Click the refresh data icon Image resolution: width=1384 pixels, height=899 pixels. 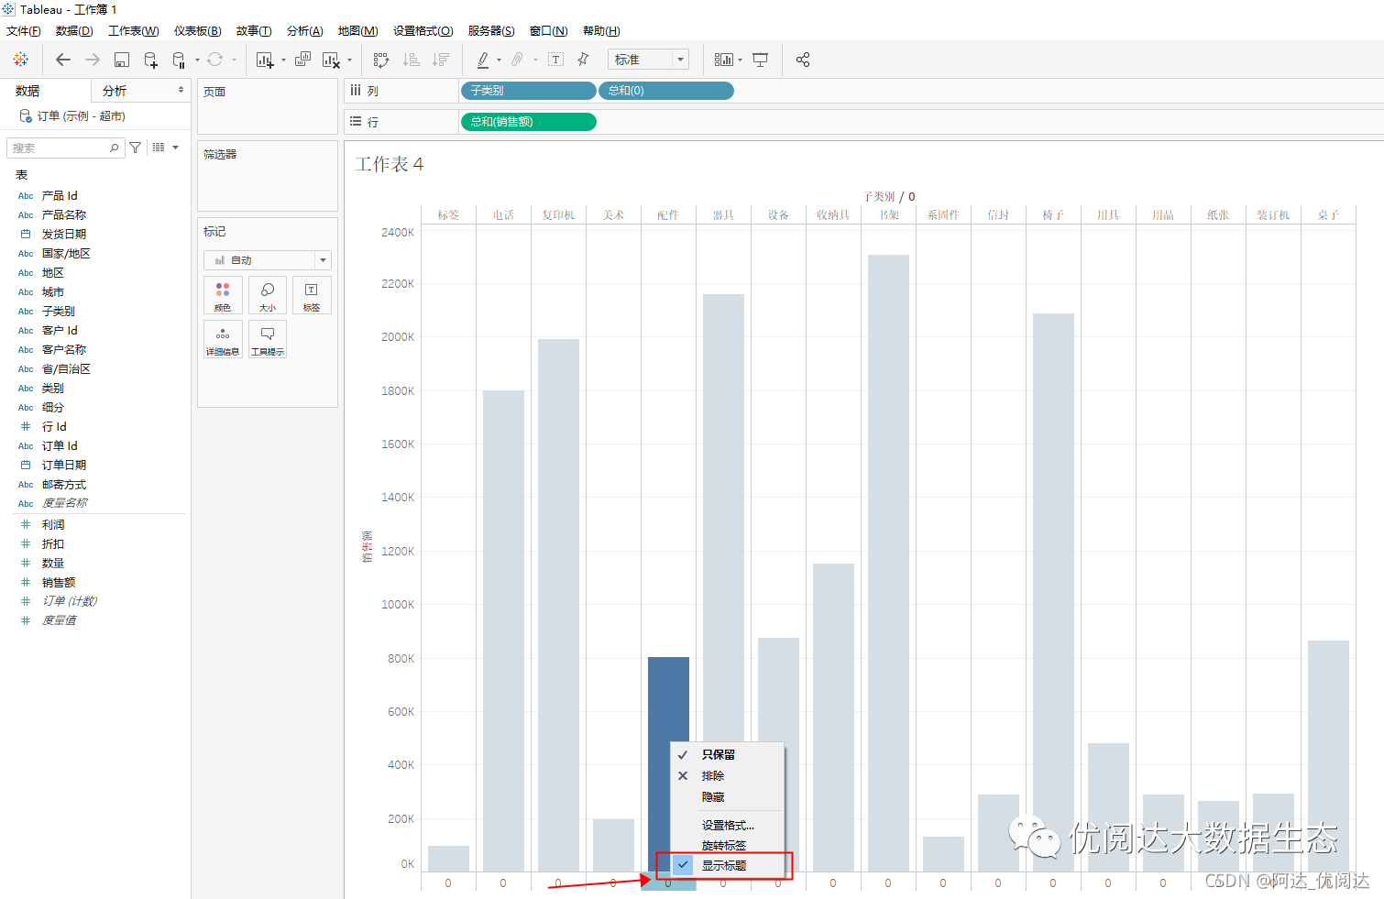[x=214, y=60]
